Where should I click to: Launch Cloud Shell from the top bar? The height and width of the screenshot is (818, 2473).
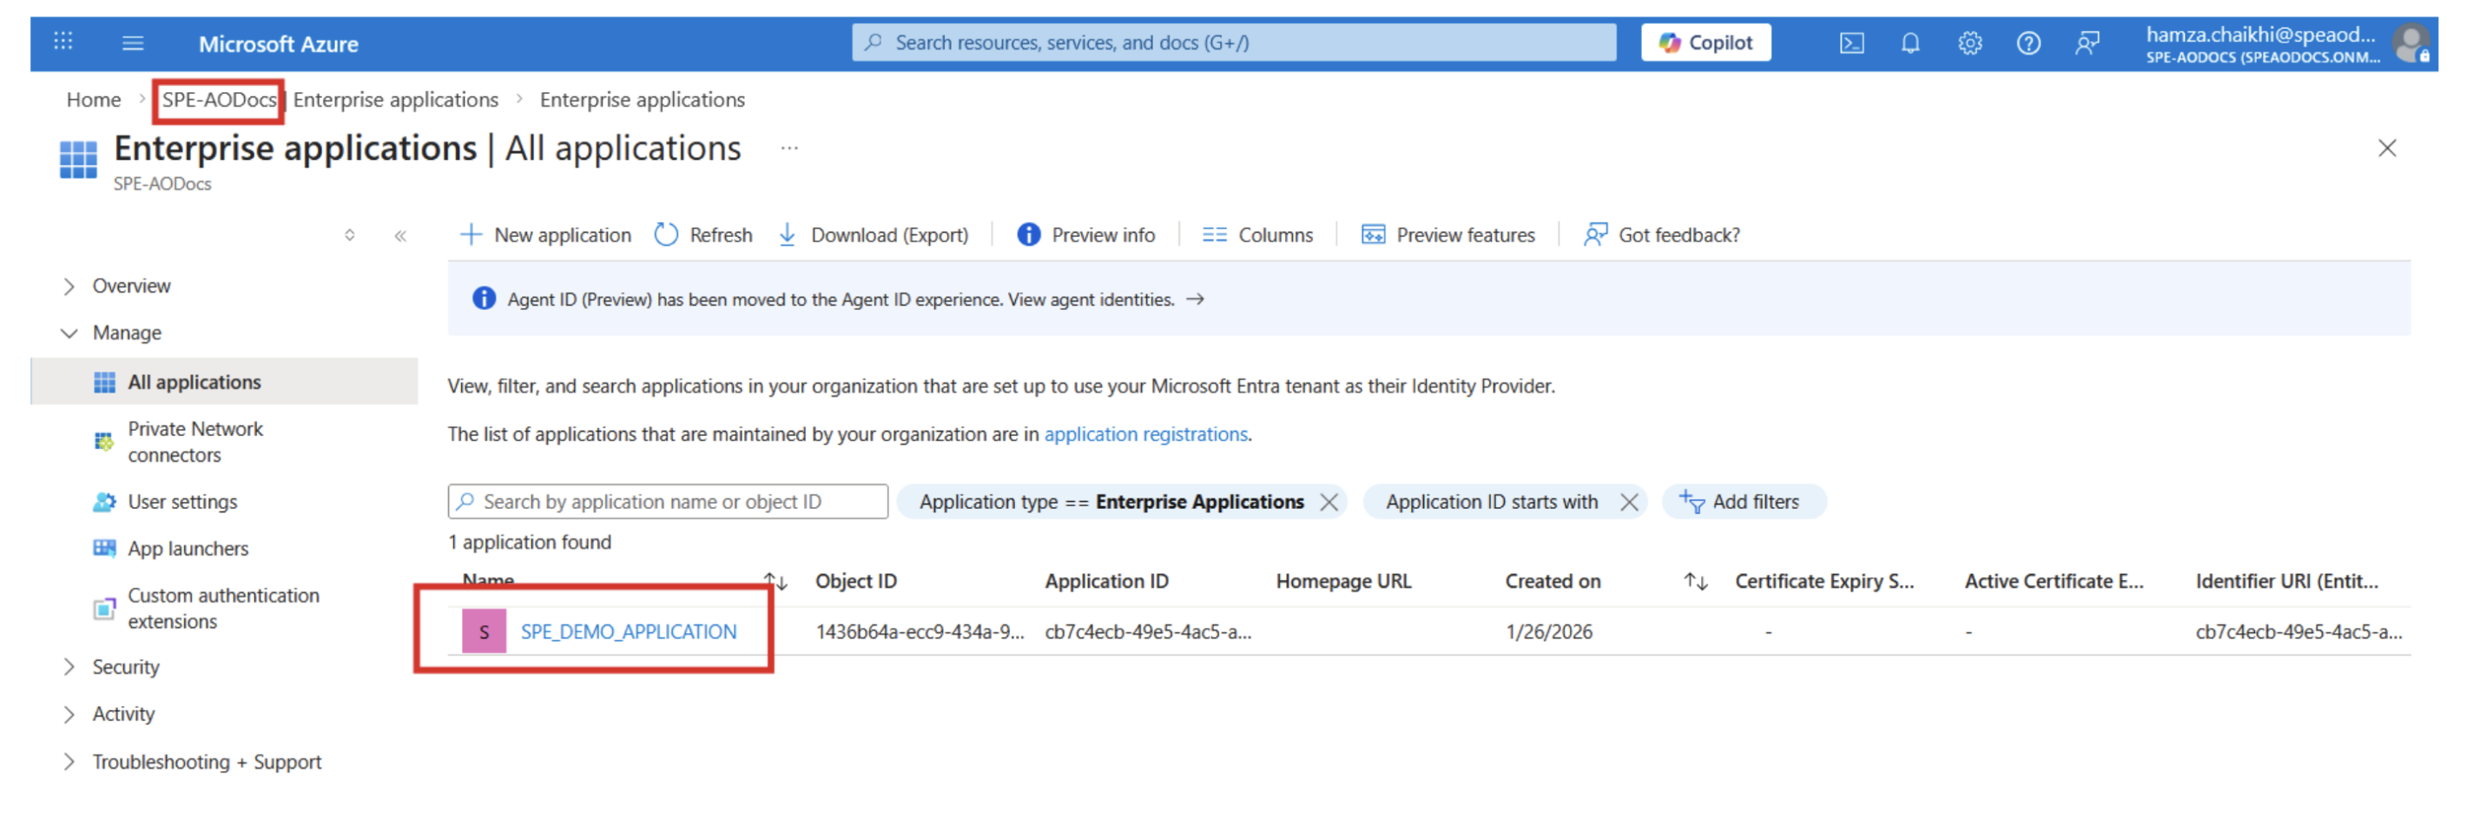click(x=1851, y=43)
